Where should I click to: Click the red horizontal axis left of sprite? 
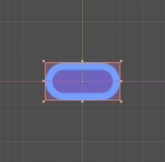[21, 81]
